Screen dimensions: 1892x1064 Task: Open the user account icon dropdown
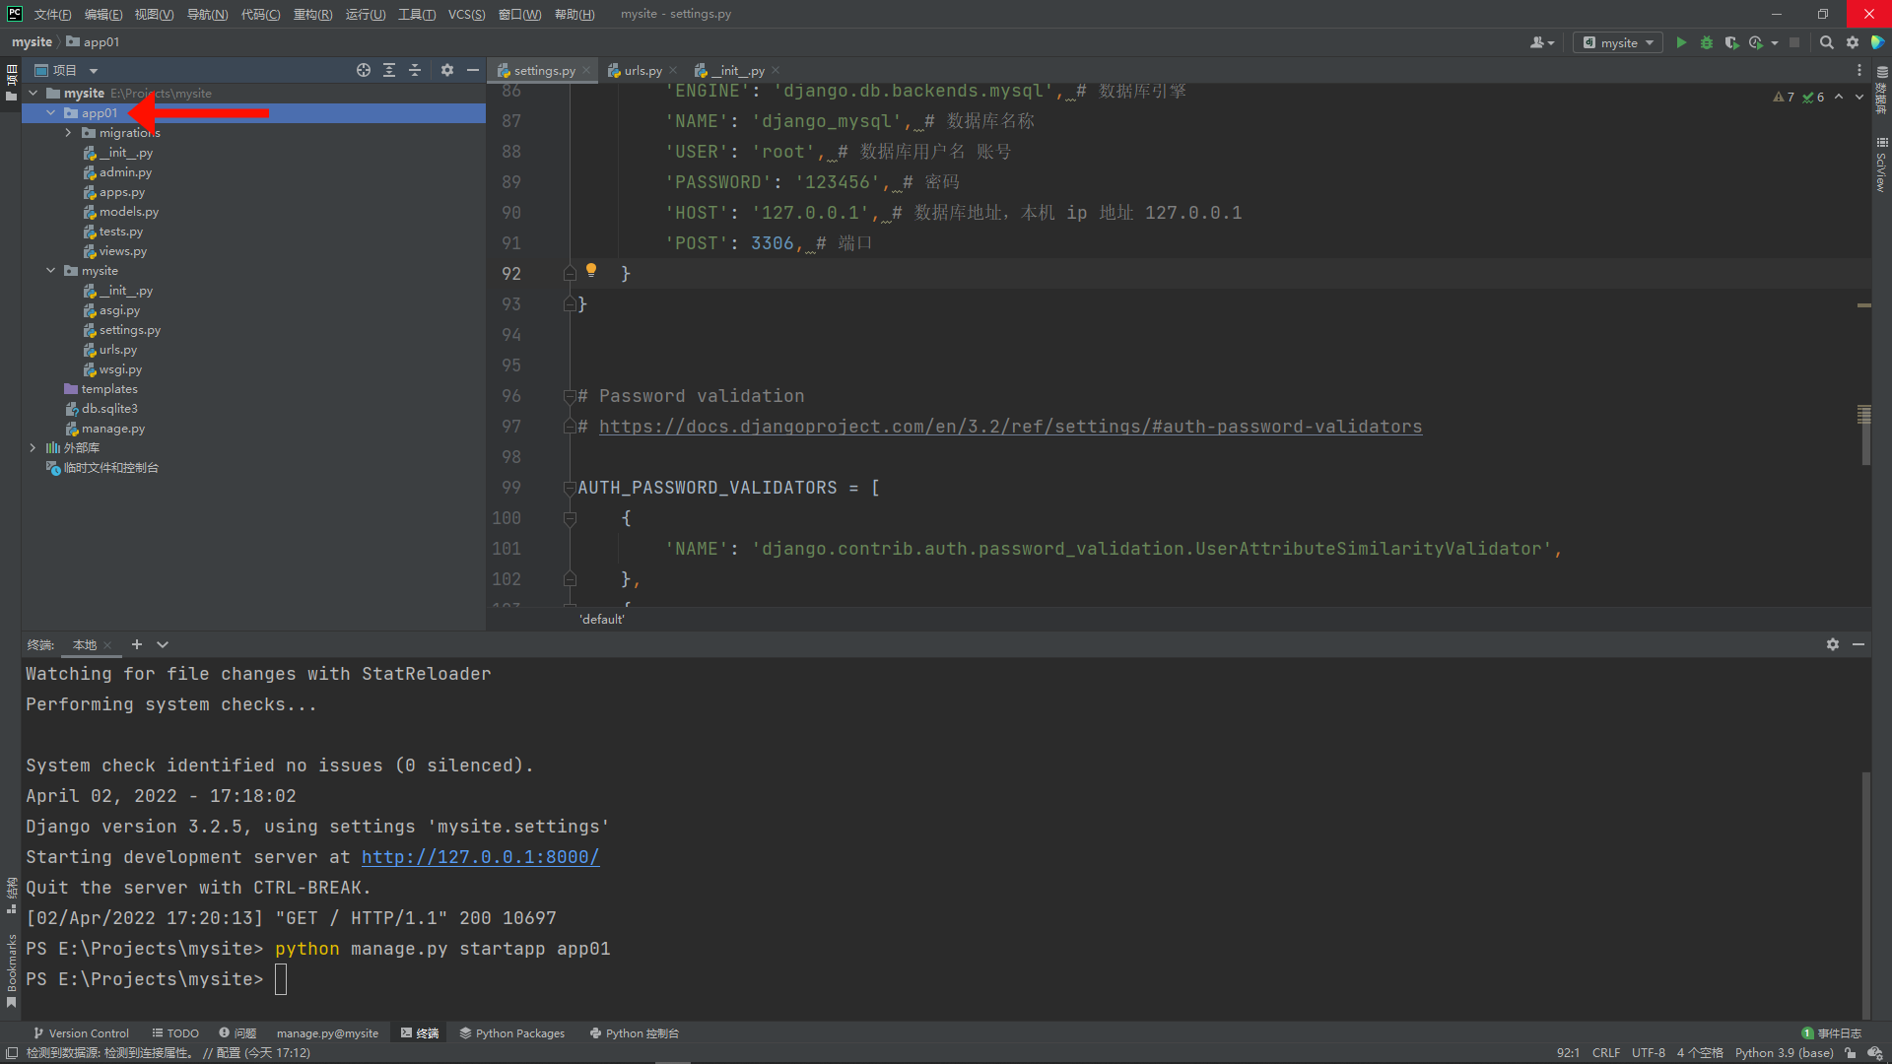[1542, 42]
